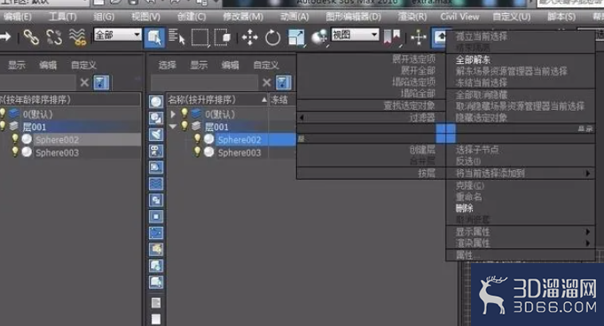
Task: Choose 全部解冻 from context menu
Action: tap(473, 59)
